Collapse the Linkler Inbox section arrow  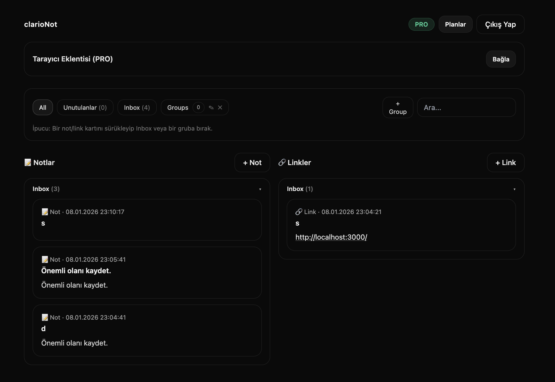[514, 189]
